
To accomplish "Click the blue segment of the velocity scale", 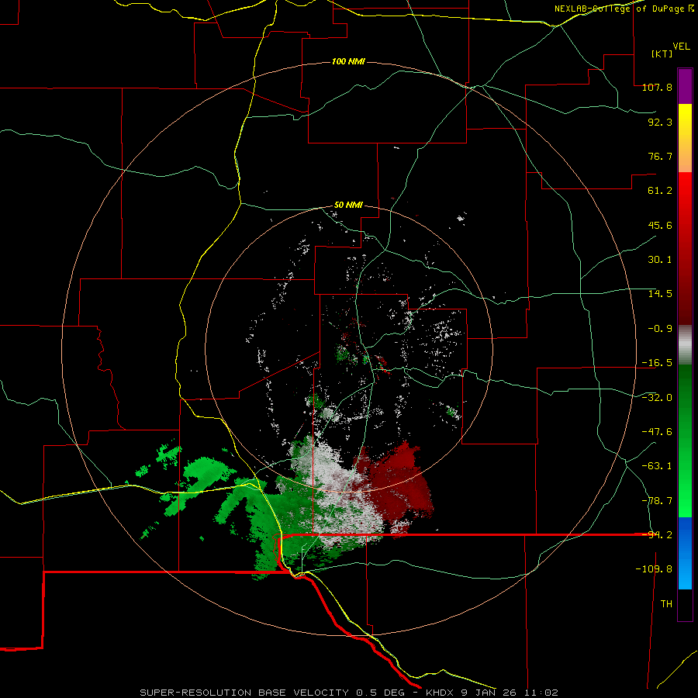I will 685,553.
